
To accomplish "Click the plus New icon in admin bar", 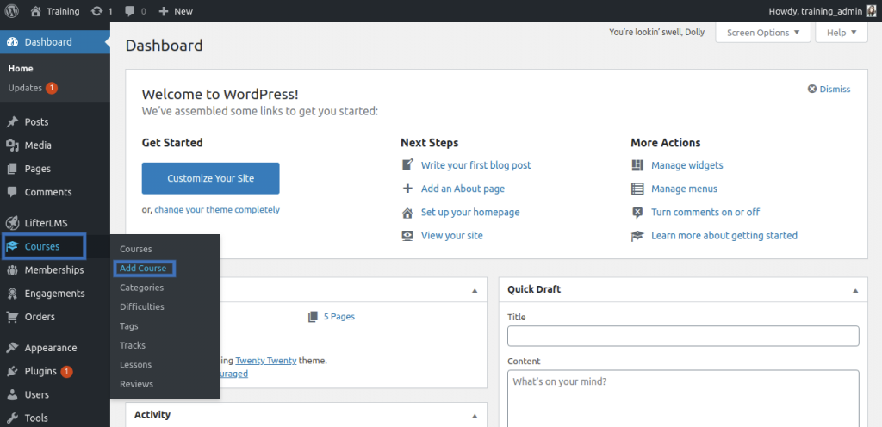I will [164, 10].
